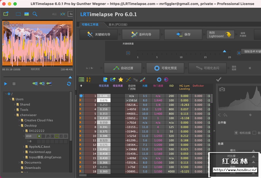Select the 相机拍摄 white balance radio
261x178 pixels.
(x=236, y=133)
